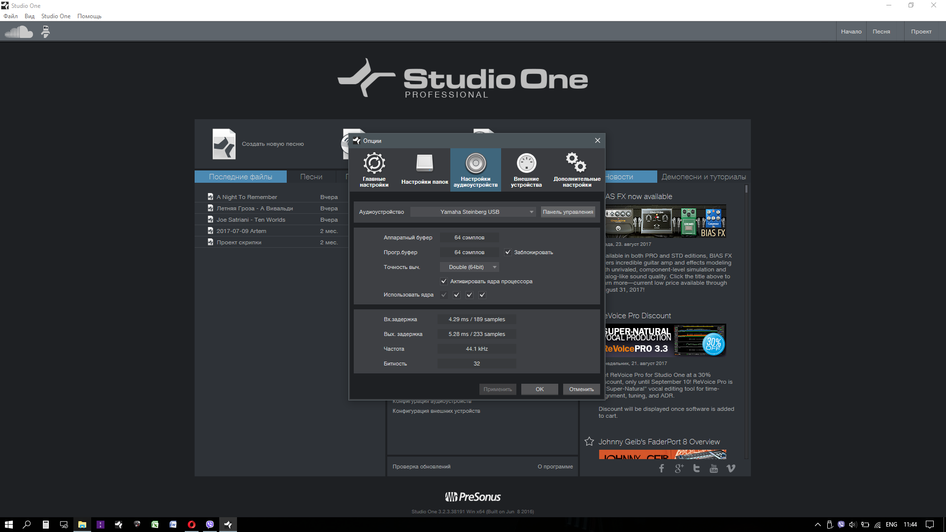Toggle the Заблокировать checkbox
The image size is (946, 532).
pyautogui.click(x=508, y=252)
